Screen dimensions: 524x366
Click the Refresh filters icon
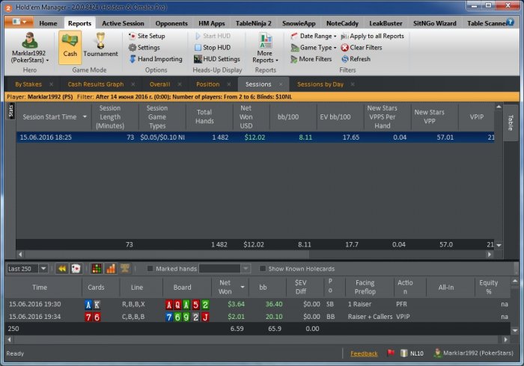(x=344, y=59)
